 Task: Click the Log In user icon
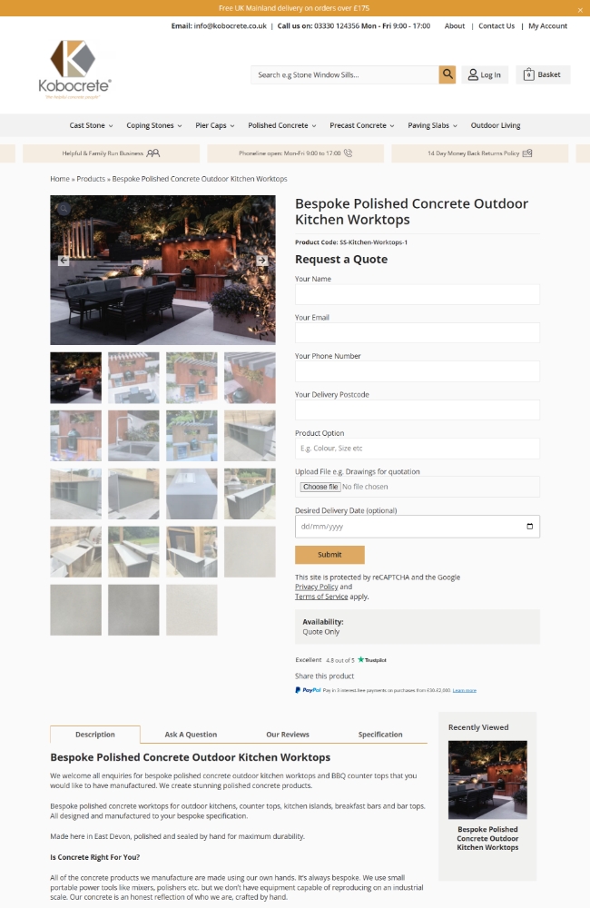click(473, 74)
